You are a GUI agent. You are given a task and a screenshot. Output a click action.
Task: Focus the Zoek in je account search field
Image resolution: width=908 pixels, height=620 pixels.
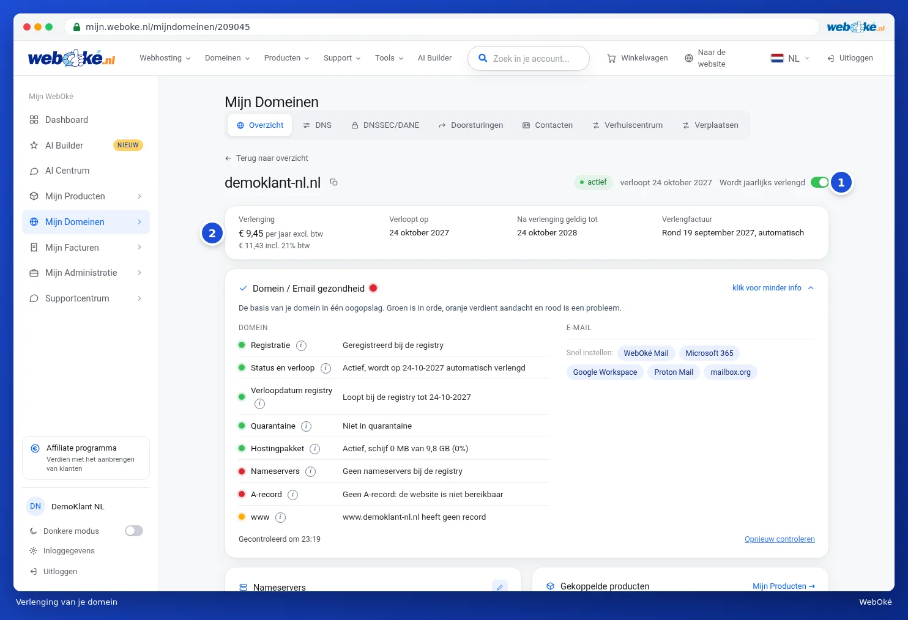coord(529,59)
